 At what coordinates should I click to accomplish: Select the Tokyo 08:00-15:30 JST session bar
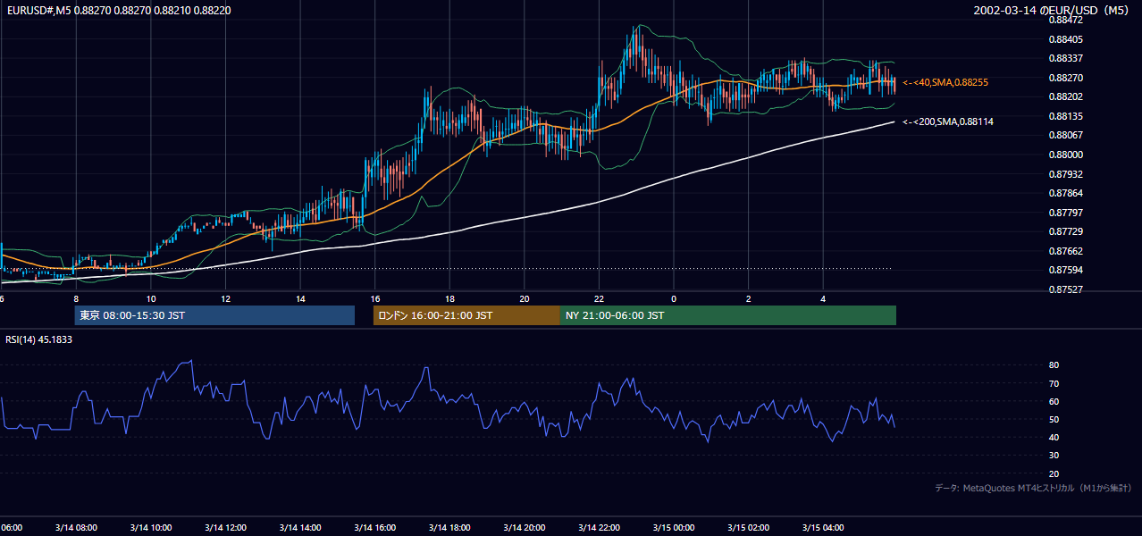(214, 315)
